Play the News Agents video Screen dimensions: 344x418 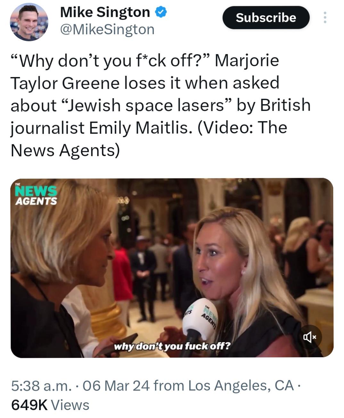click(172, 268)
